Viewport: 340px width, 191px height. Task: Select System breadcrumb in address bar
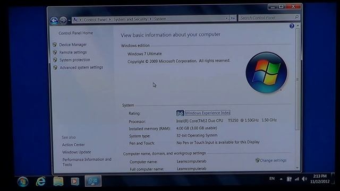click(x=160, y=19)
